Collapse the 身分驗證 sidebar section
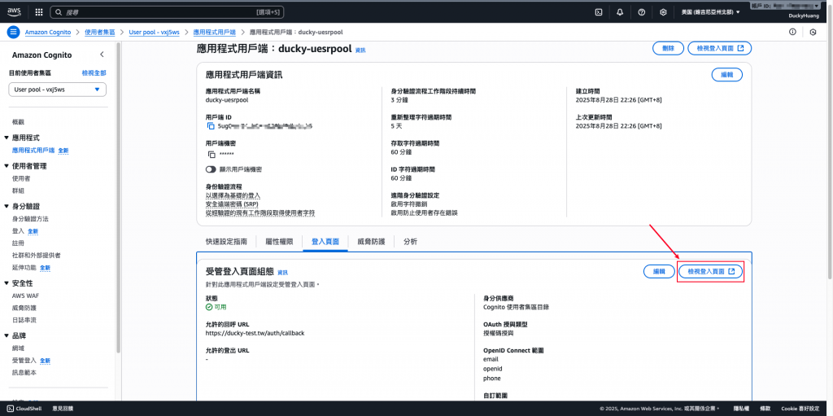The width and height of the screenshot is (833, 416). [x=7, y=207]
